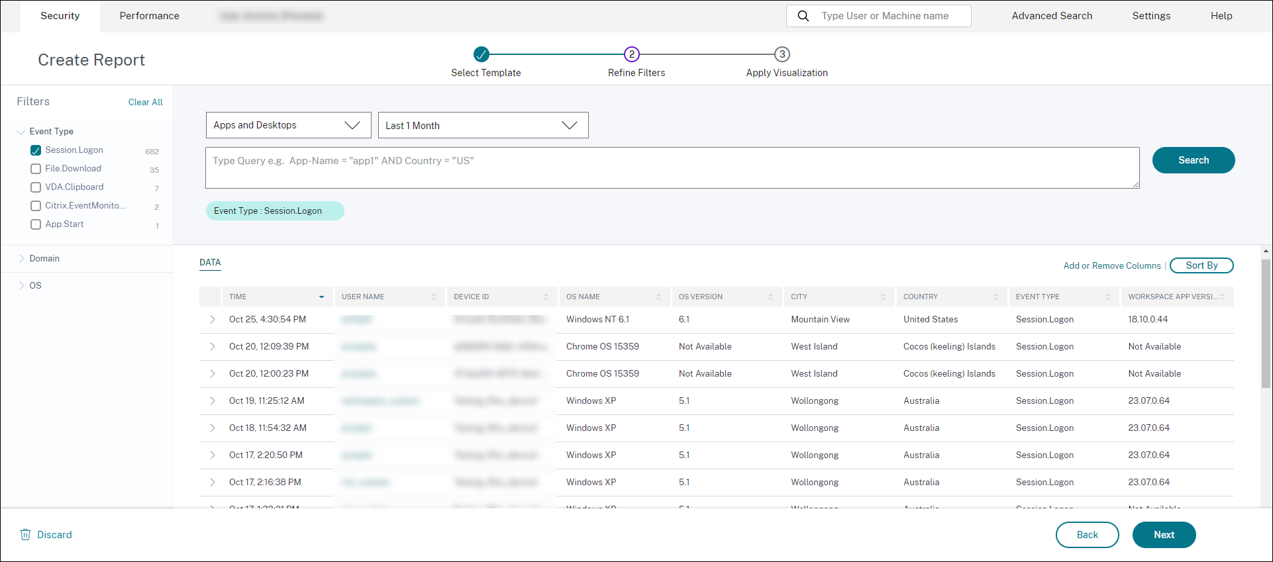Click the Discard trash can icon
This screenshot has height=562, width=1273.
26,535
